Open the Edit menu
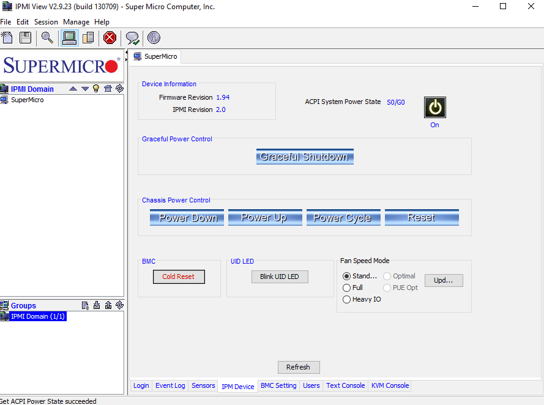The image size is (544, 405). pos(23,22)
